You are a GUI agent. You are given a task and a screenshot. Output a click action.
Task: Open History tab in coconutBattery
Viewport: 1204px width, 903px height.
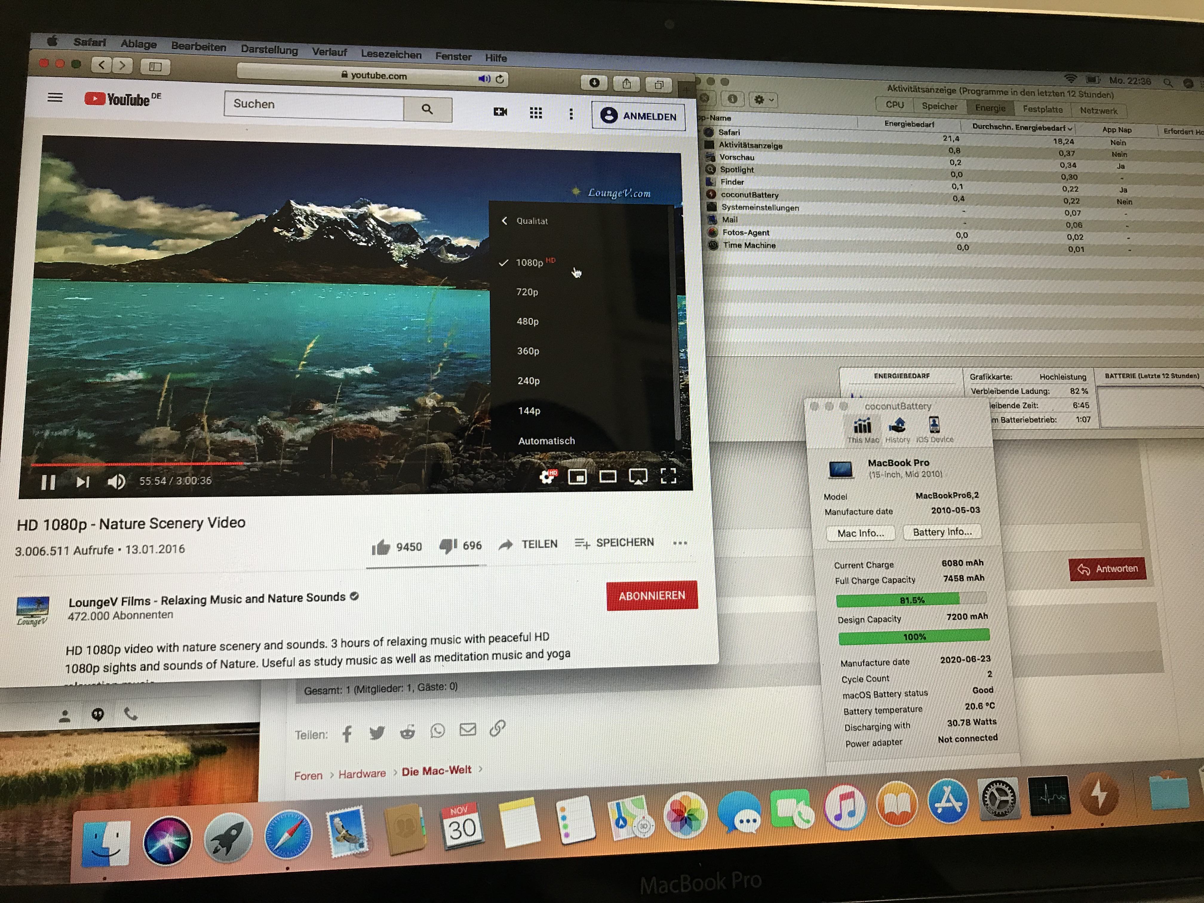tap(897, 431)
